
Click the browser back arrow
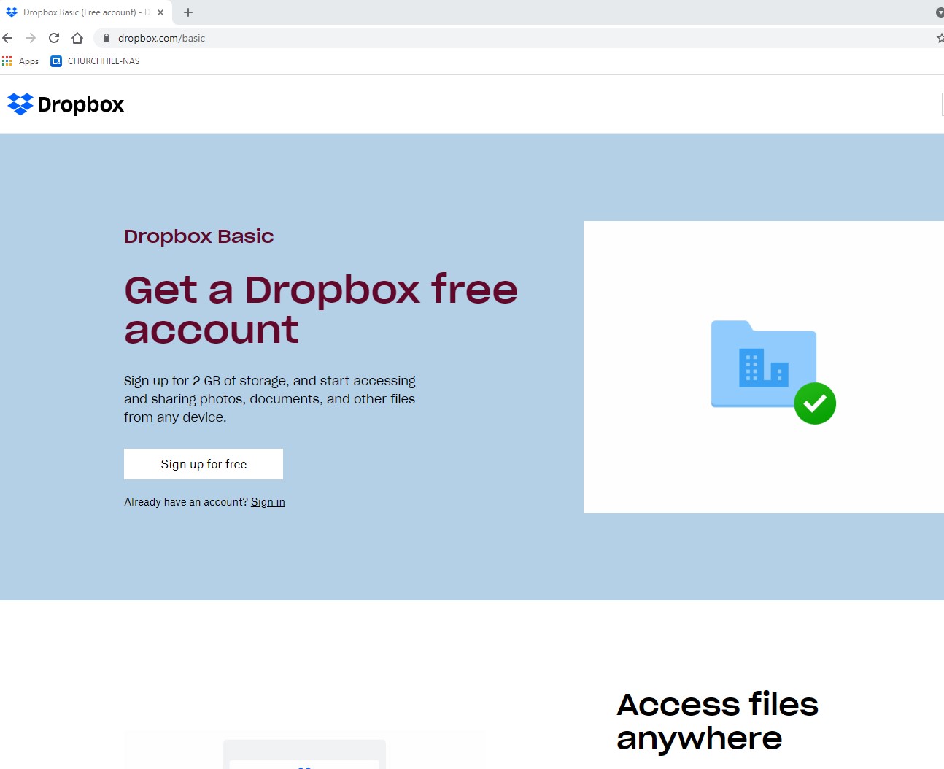tap(7, 38)
